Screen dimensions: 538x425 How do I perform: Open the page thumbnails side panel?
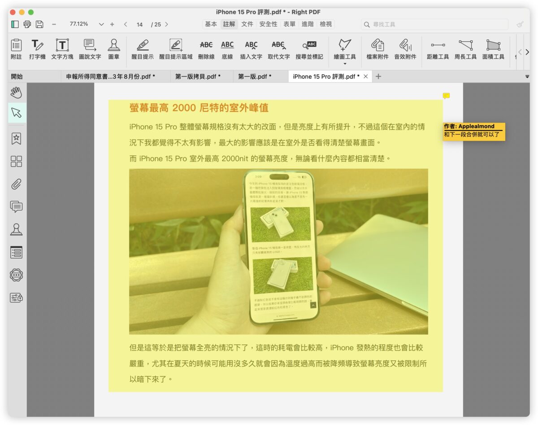tap(17, 162)
